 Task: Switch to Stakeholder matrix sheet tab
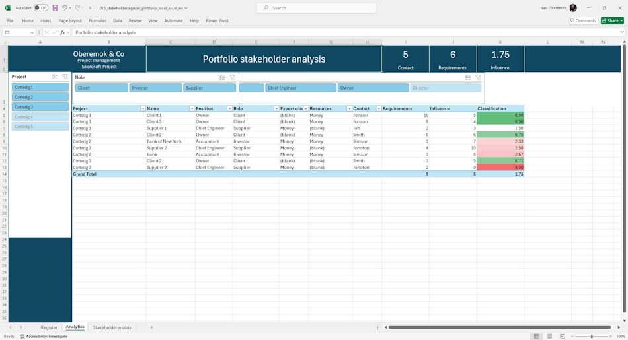pos(112,327)
